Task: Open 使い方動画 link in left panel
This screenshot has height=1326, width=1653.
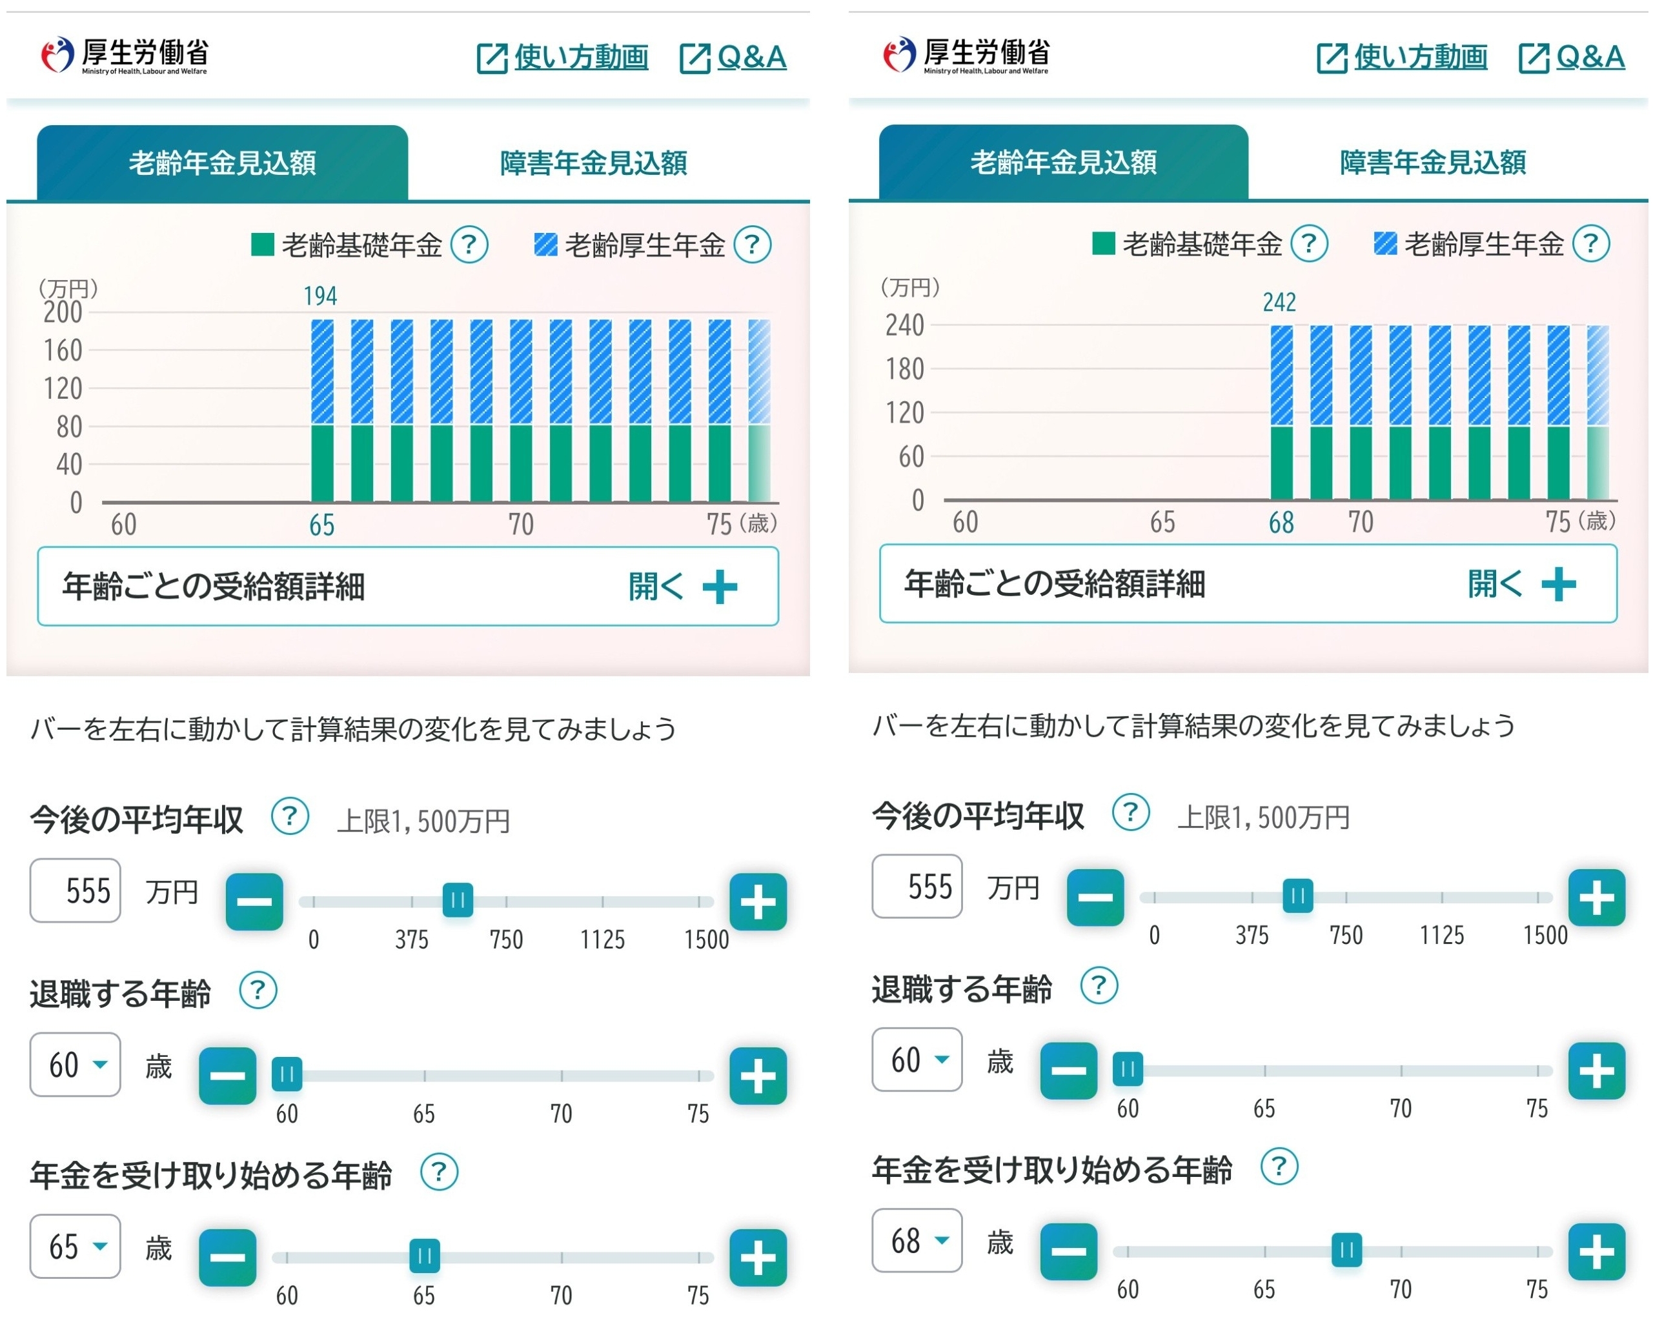Action: pos(563,57)
